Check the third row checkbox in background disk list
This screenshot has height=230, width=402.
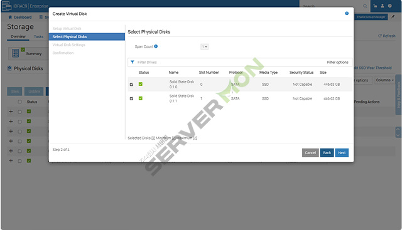click(19, 132)
